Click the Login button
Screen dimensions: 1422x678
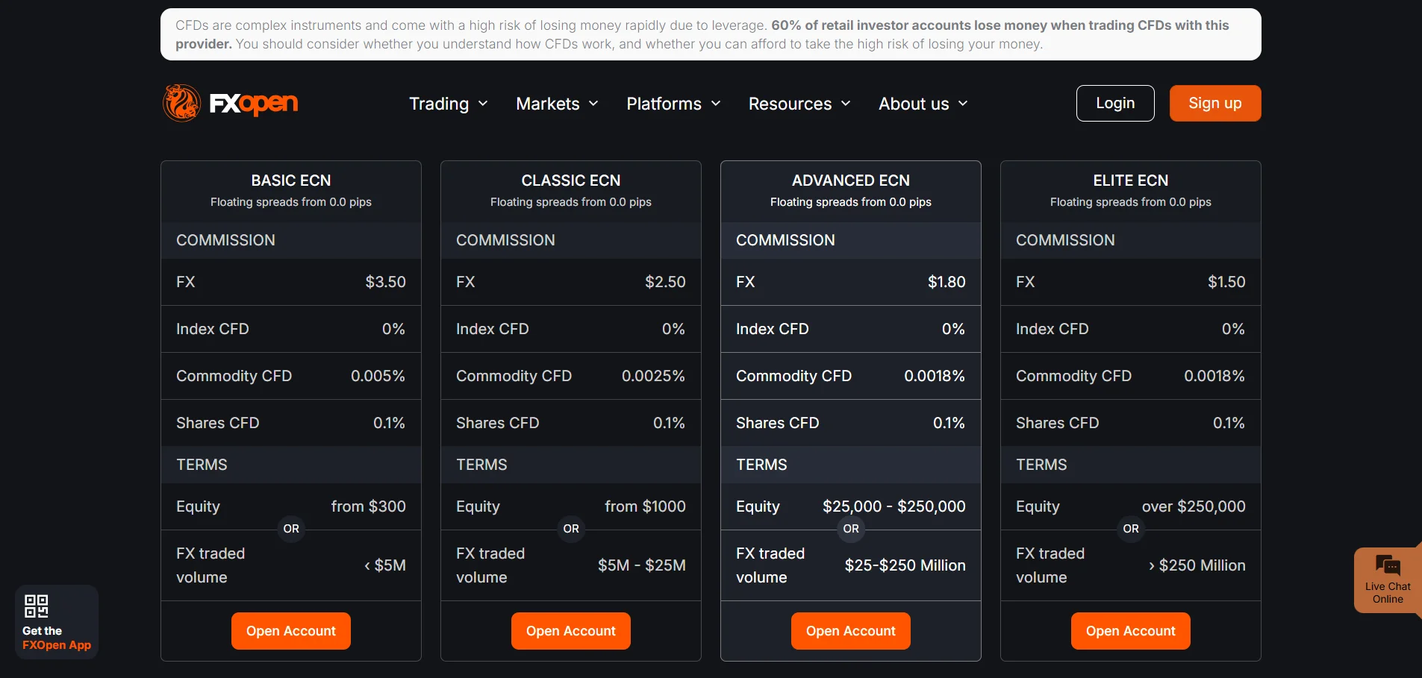pos(1115,103)
